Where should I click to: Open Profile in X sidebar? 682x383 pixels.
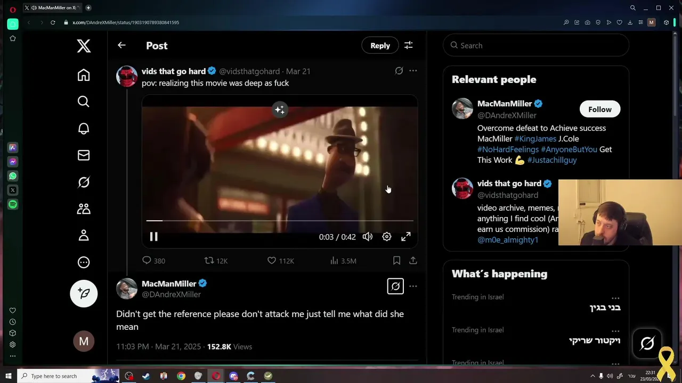pos(84,236)
